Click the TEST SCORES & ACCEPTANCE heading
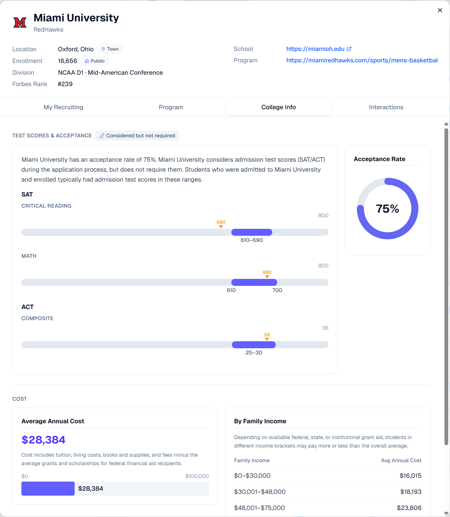 click(52, 136)
